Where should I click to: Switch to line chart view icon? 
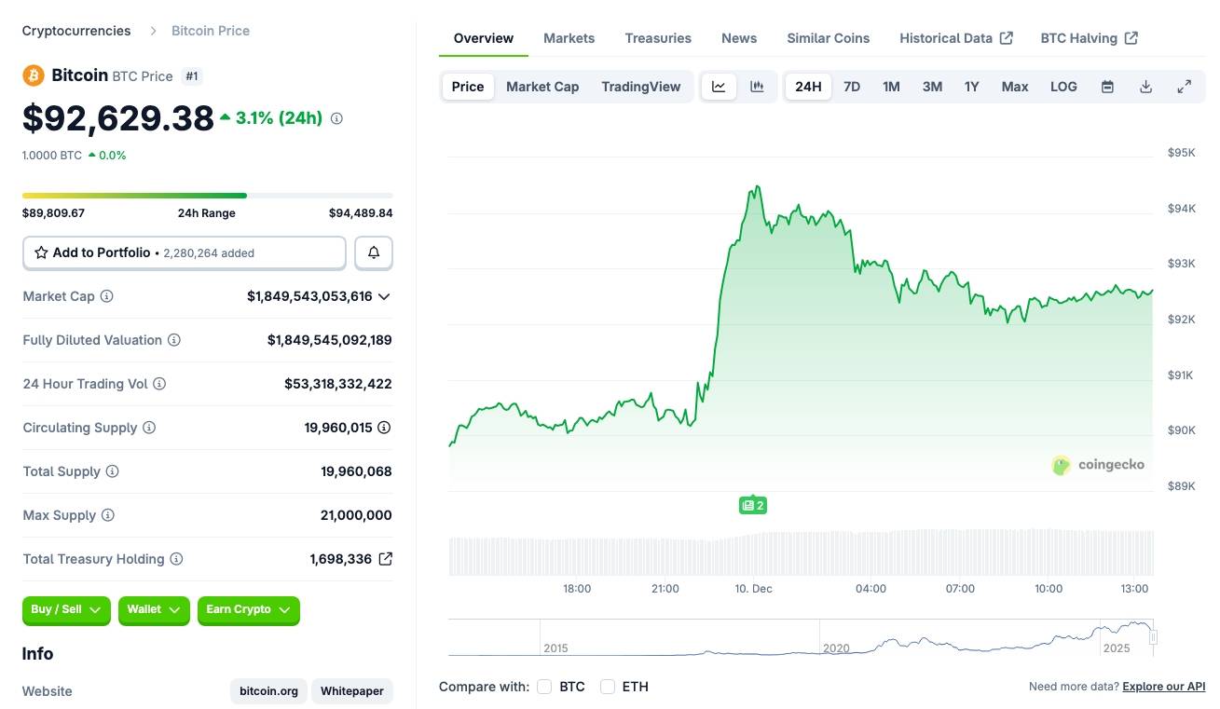click(x=719, y=87)
